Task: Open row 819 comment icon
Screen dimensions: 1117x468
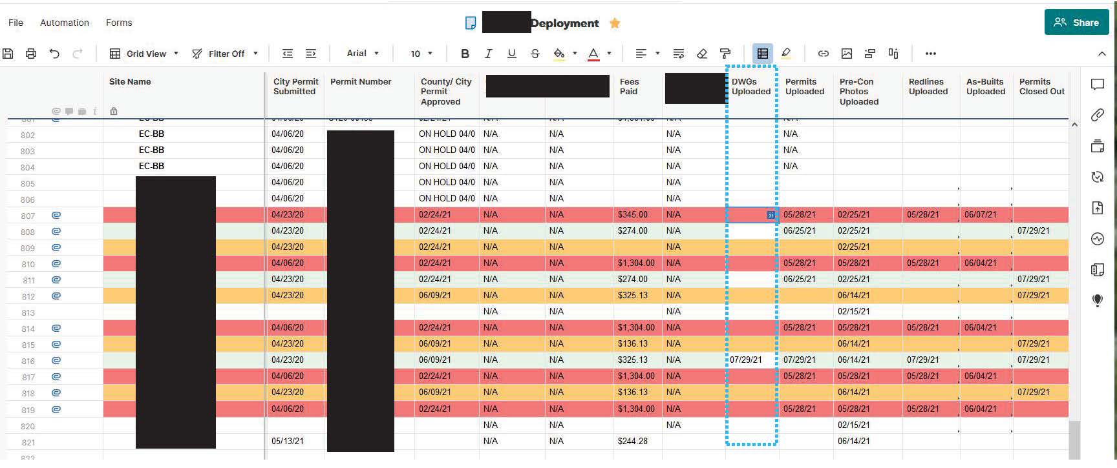Action: (56, 409)
